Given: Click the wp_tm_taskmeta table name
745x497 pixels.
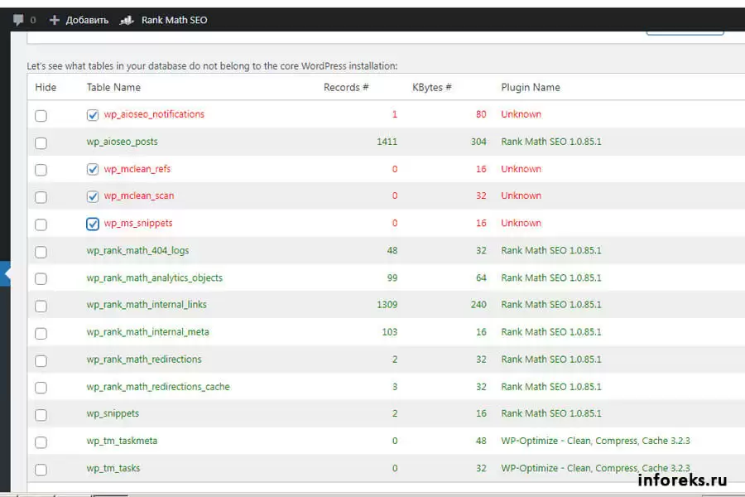Looking at the screenshot, I should [x=122, y=442].
